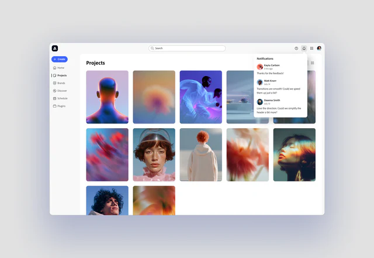Viewport: 374px width, 258px height.
Task: Open Plugins in the sidebar
Action: click(59, 106)
